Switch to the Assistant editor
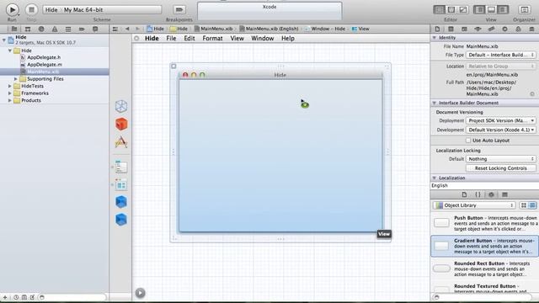The image size is (539, 303). point(451,9)
